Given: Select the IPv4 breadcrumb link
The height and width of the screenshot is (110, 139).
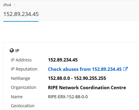Looking at the screenshot, I should click(x=7, y=5).
